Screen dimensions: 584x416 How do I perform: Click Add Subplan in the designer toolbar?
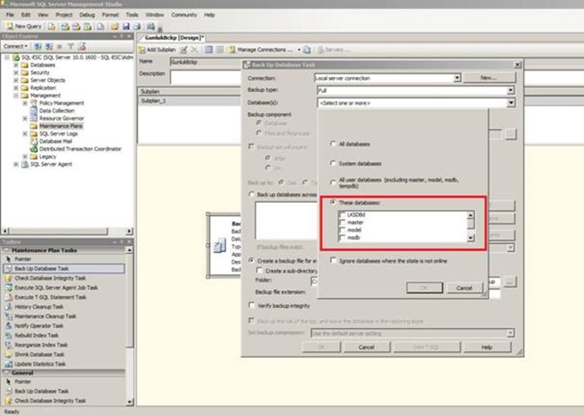point(157,49)
